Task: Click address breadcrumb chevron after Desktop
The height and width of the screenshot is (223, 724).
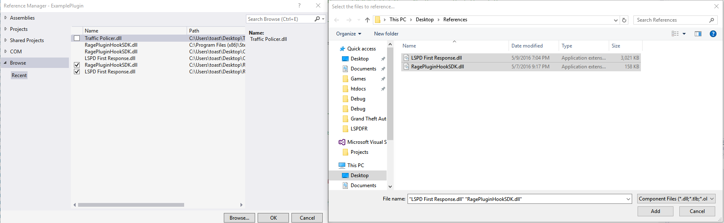Action: click(438, 20)
